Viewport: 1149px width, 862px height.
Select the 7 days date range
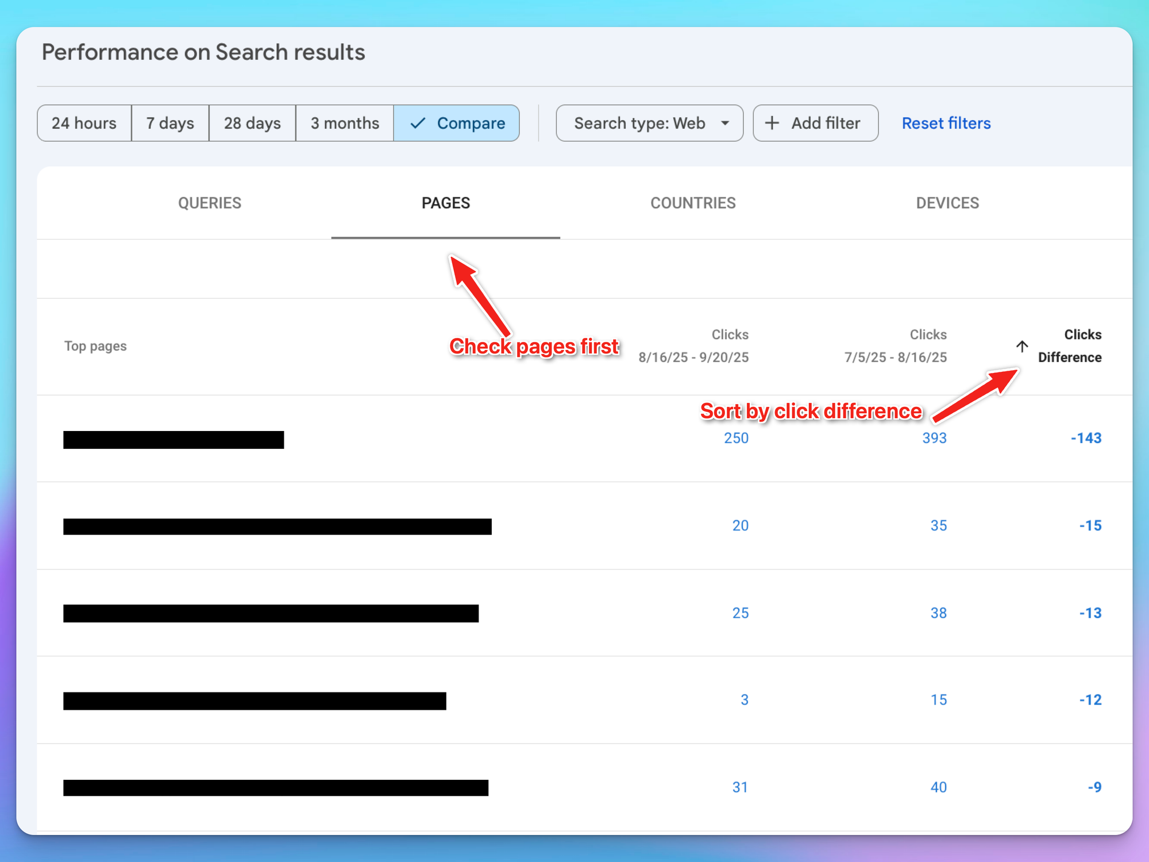coord(170,123)
